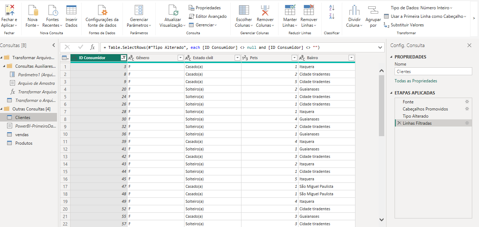Click the fx formula icon
Image resolution: width=479 pixels, height=227 pixels.
pyautogui.click(x=92, y=47)
